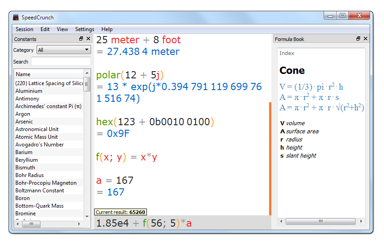Open the Settings menu
This screenshot has width=384, height=241.
(x=85, y=29)
